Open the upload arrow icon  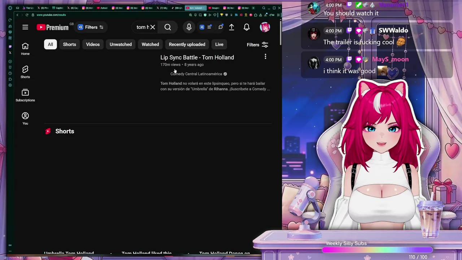coord(232,27)
